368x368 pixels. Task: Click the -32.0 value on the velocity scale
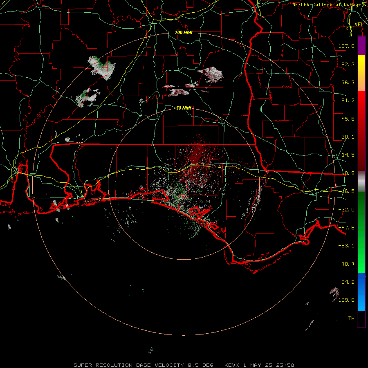(346, 210)
